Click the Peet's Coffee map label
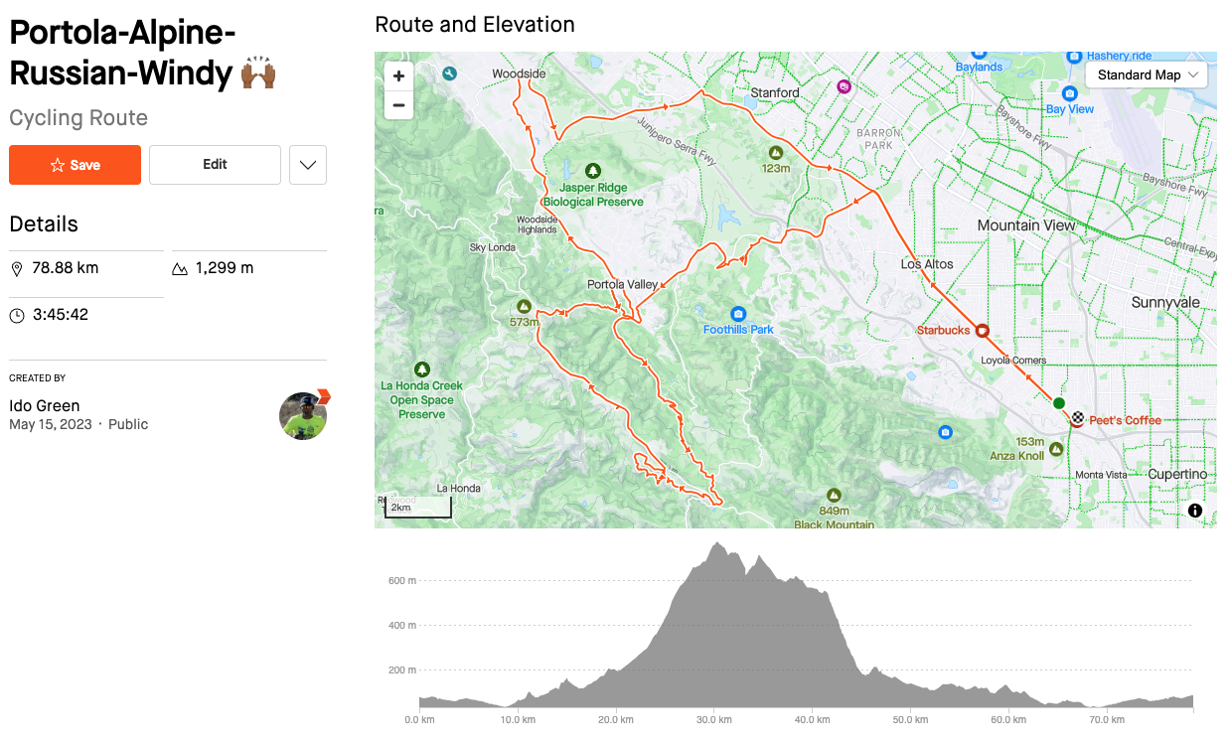Viewport: 1230px width, 742px height. pyautogui.click(x=1125, y=420)
